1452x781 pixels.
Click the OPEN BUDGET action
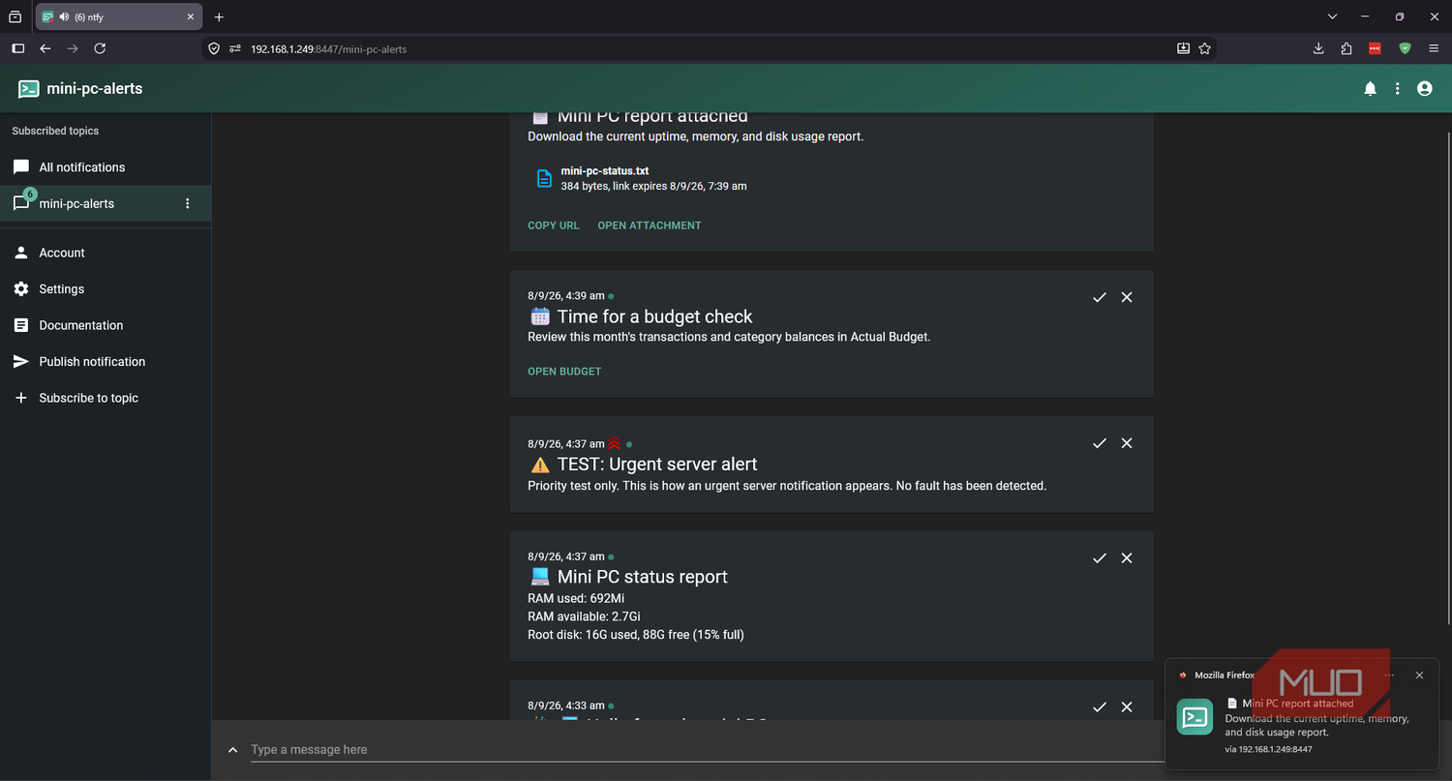pos(564,372)
